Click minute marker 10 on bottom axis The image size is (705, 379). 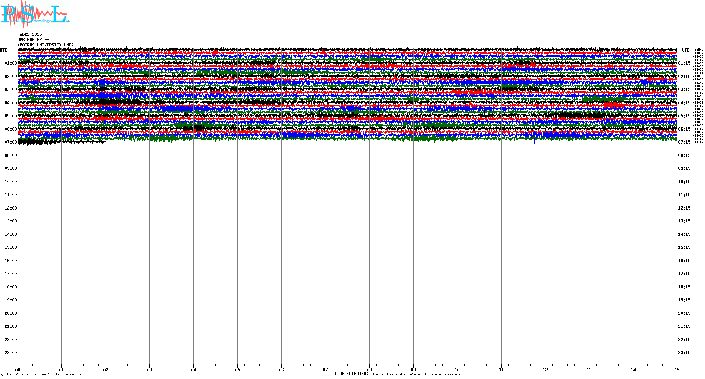tap(457, 370)
